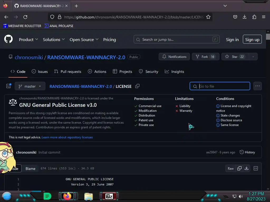Open the master branch dropdown
Viewport: 270px width, 202px height.
point(30,86)
